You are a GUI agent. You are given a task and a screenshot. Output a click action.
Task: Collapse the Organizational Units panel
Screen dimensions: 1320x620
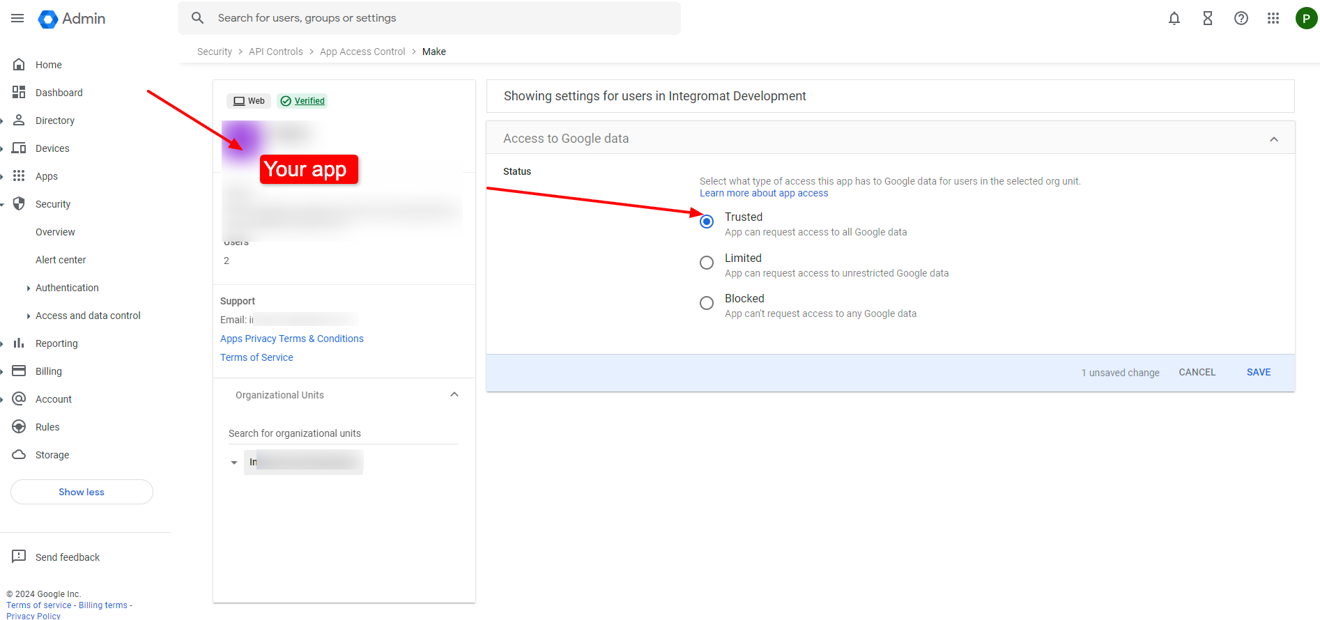tap(454, 395)
